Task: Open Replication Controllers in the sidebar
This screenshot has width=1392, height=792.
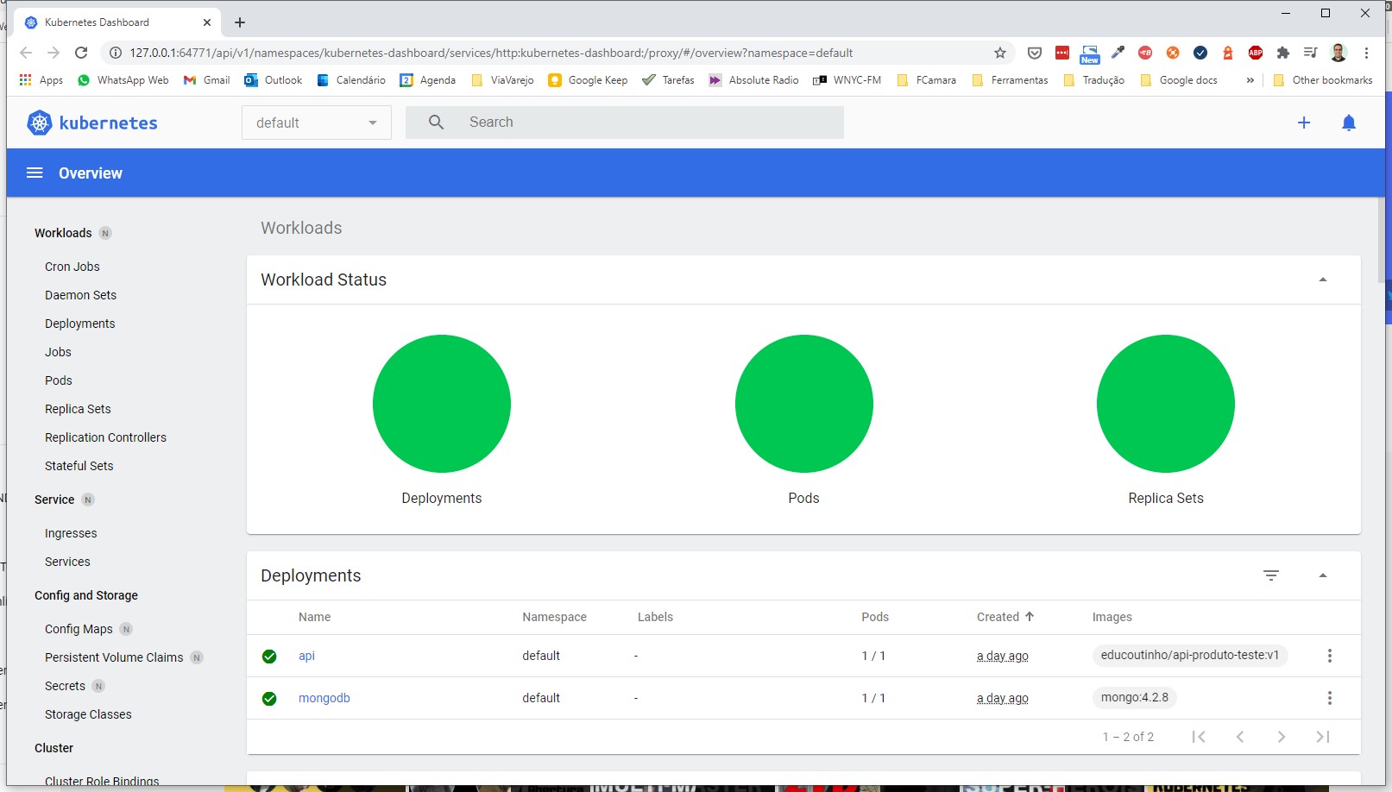Action: click(105, 437)
